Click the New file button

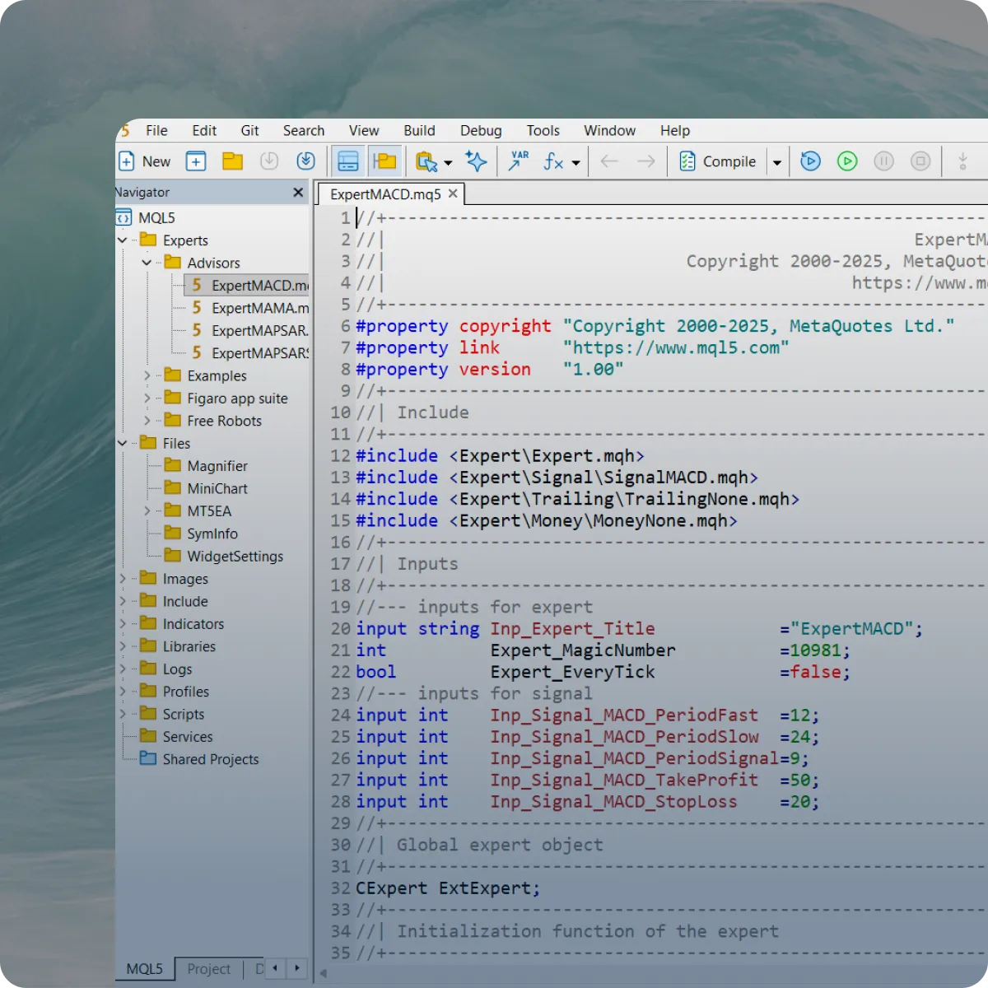[145, 161]
